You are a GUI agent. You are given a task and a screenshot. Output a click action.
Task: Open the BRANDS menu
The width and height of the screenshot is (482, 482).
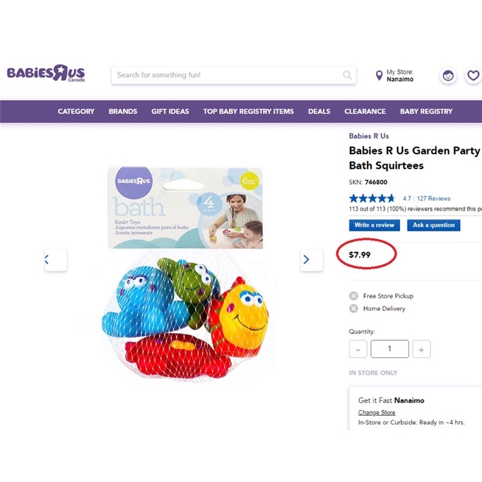[x=123, y=111]
